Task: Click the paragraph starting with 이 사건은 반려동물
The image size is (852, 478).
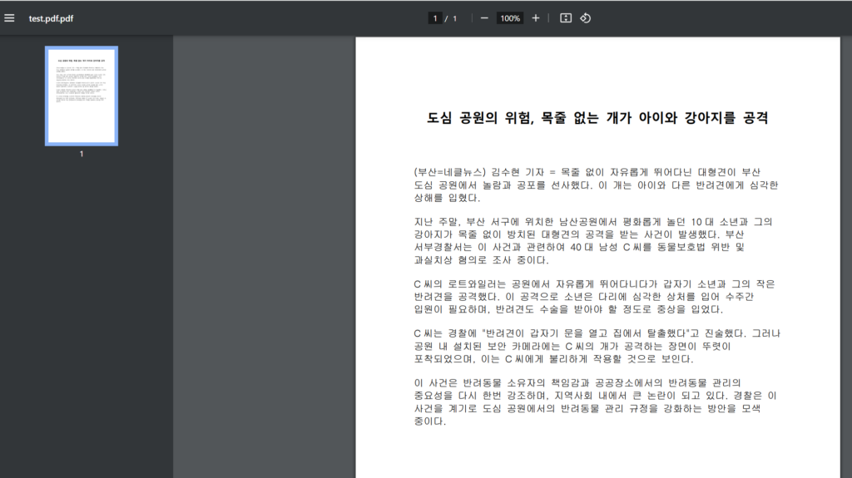Action: point(596,402)
